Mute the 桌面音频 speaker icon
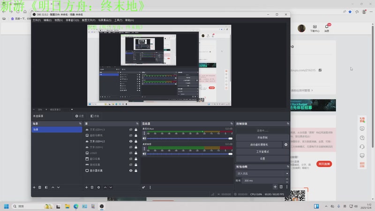This screenshot has width=375, height=211. [144, 154]
